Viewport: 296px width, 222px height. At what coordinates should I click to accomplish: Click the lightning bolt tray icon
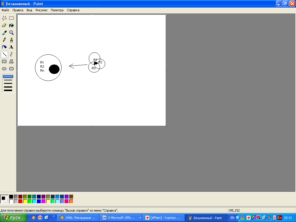click(254, 218)
